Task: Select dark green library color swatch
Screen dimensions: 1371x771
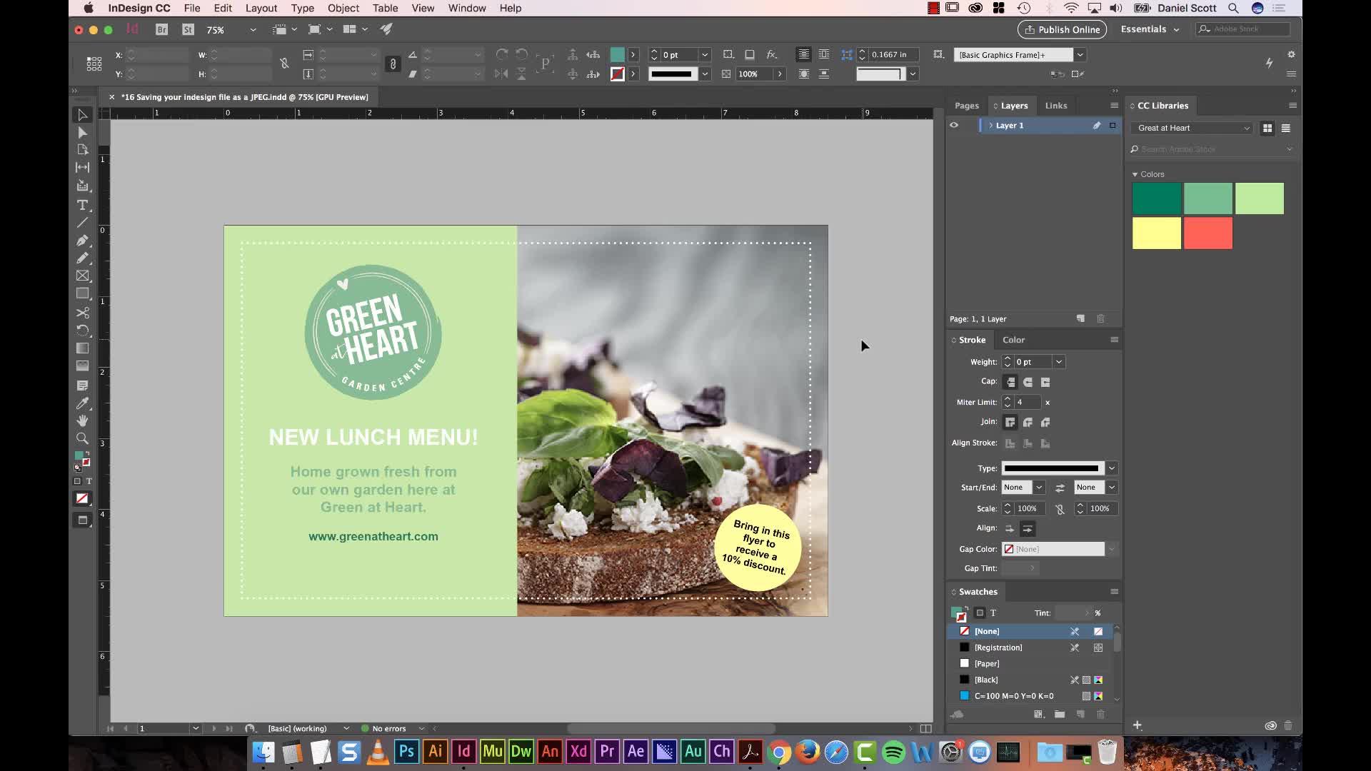Action: point(1156,198)
